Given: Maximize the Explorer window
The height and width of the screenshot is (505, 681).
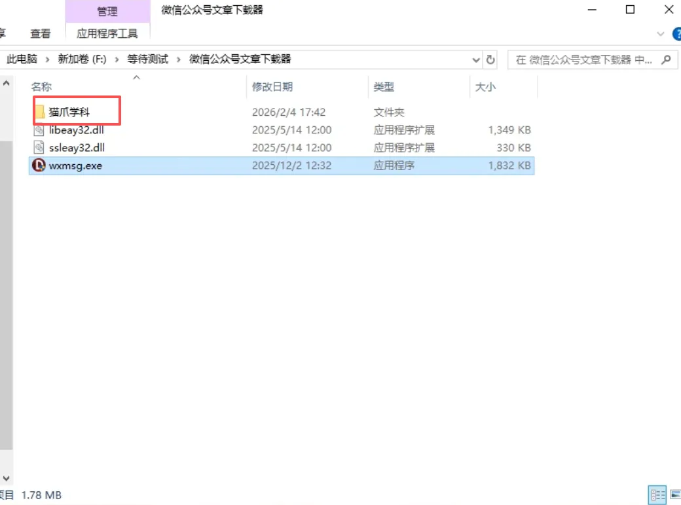Looking at the screenshot, I should (x=630, y=10).
